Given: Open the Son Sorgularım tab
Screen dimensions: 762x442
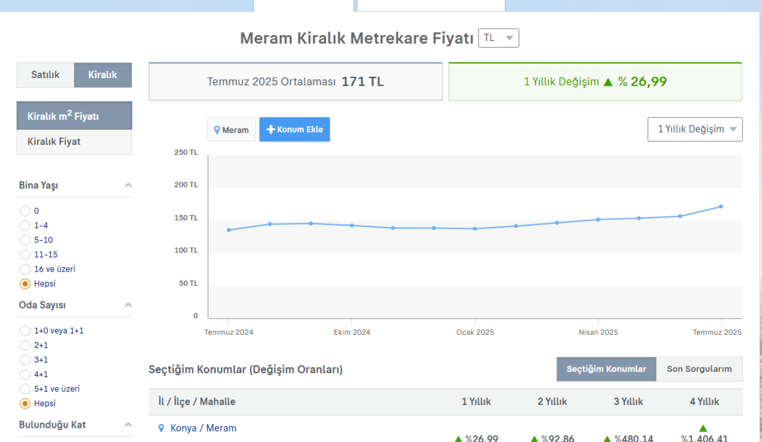Looking at the screenshot, I should (x=699, y=369).
